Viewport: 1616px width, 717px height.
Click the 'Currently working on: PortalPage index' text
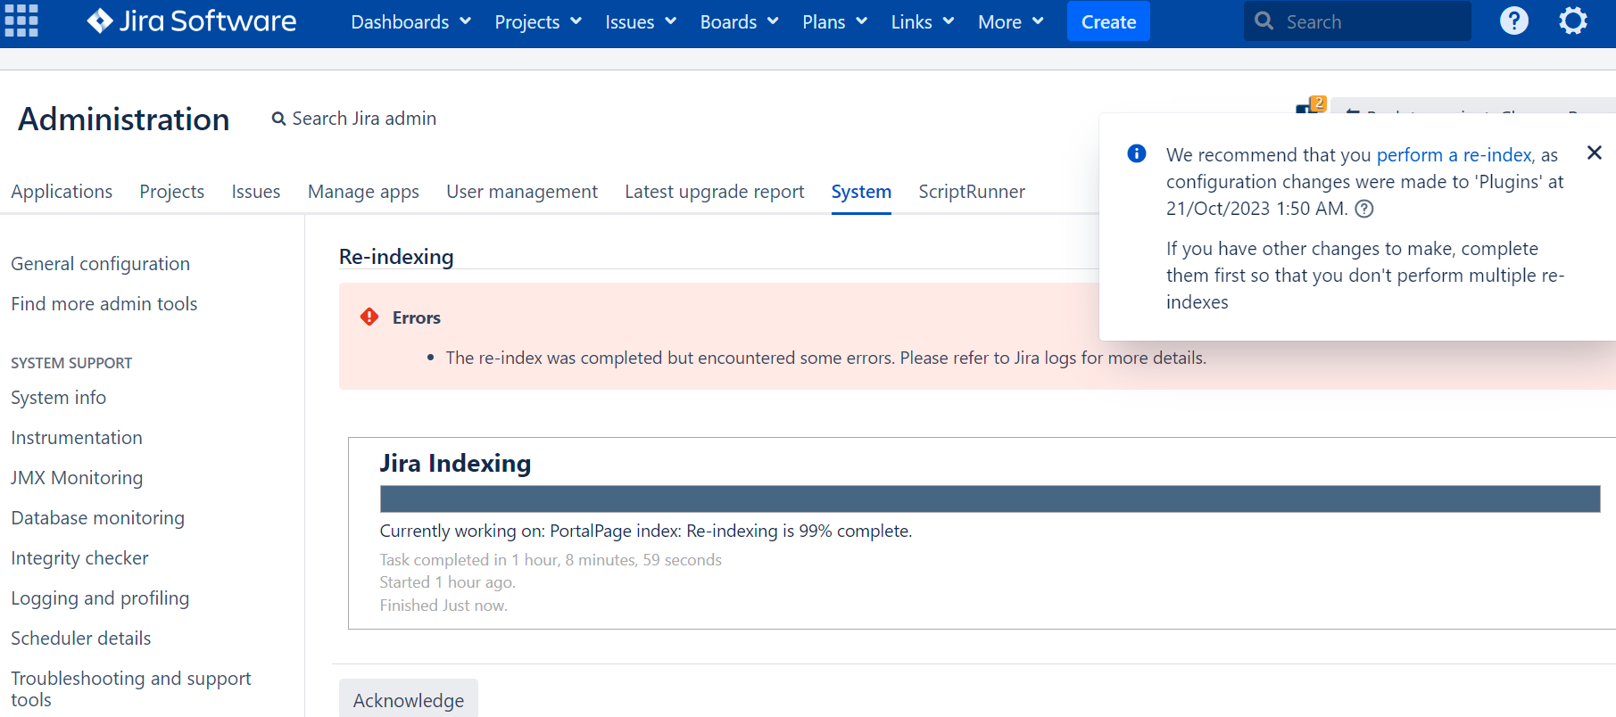pyautogui.click(x=646, y=531)
